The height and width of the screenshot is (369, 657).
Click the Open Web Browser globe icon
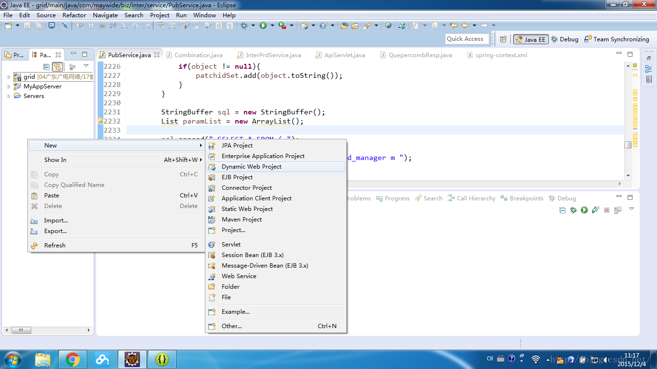click(x=388, y=25)
